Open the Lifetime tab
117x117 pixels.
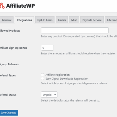click(111, 20)
